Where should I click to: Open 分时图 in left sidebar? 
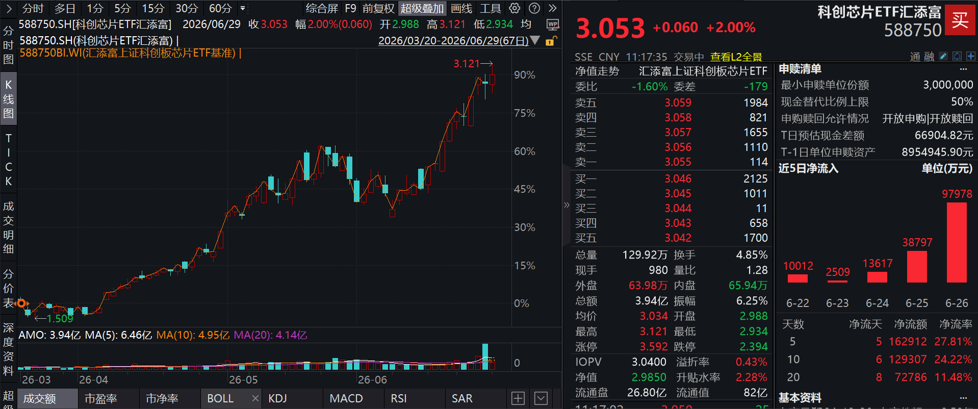pos(8,45)
